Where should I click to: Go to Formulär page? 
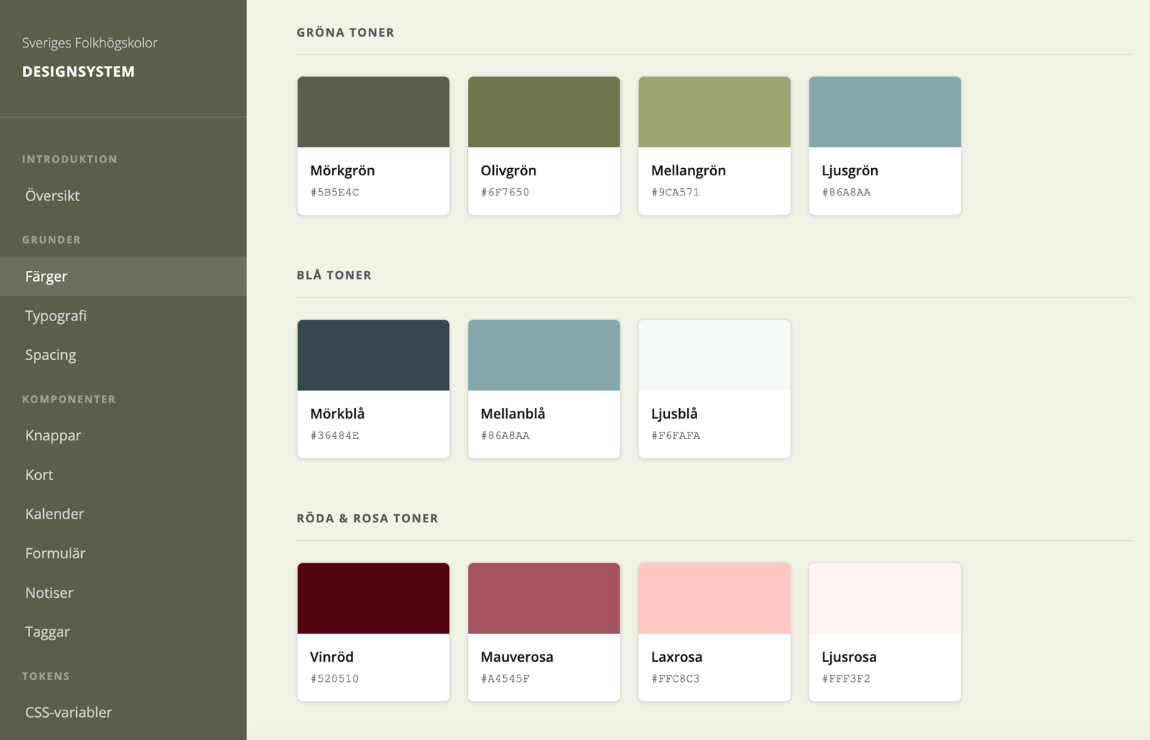tap(123, 553)
